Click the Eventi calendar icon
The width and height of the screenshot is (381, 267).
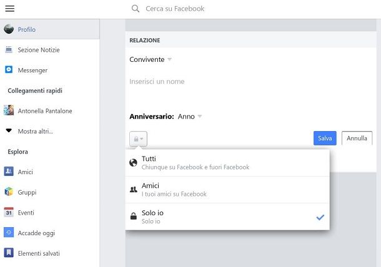click(9, 212)
